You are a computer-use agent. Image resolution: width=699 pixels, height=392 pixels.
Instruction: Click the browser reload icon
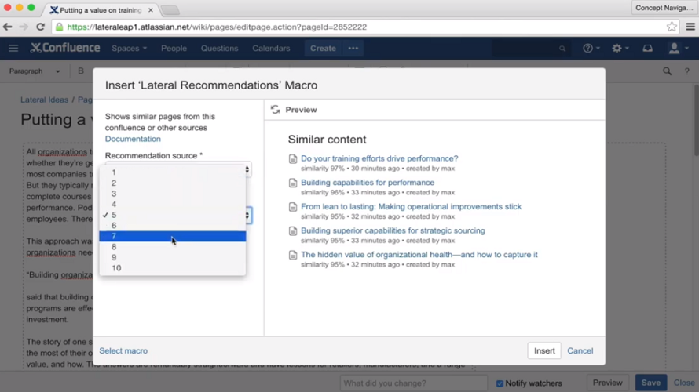[41, 27]
